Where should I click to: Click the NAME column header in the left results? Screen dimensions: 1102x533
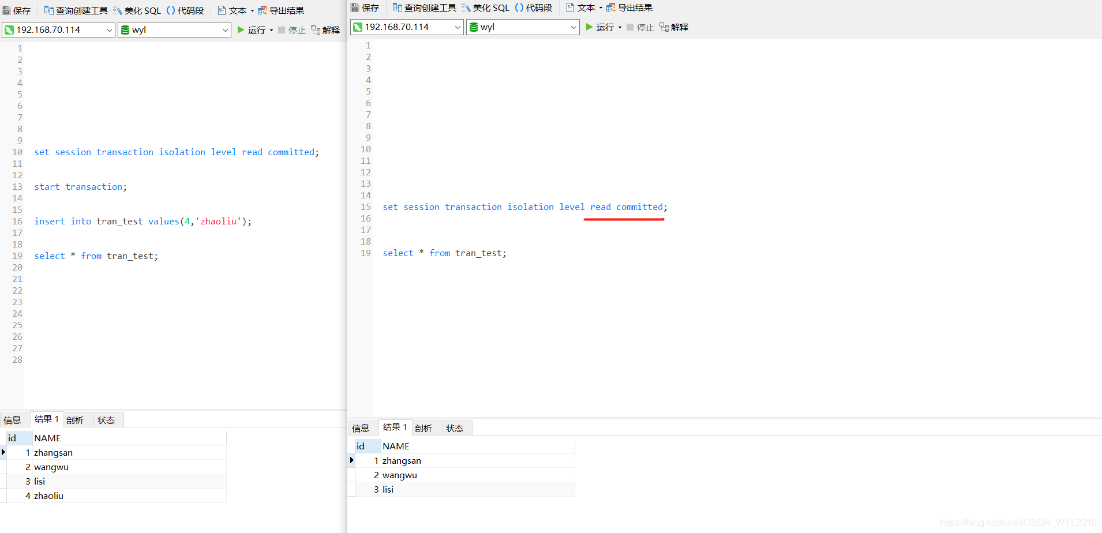pyautogui.click(x=129, y=438)
